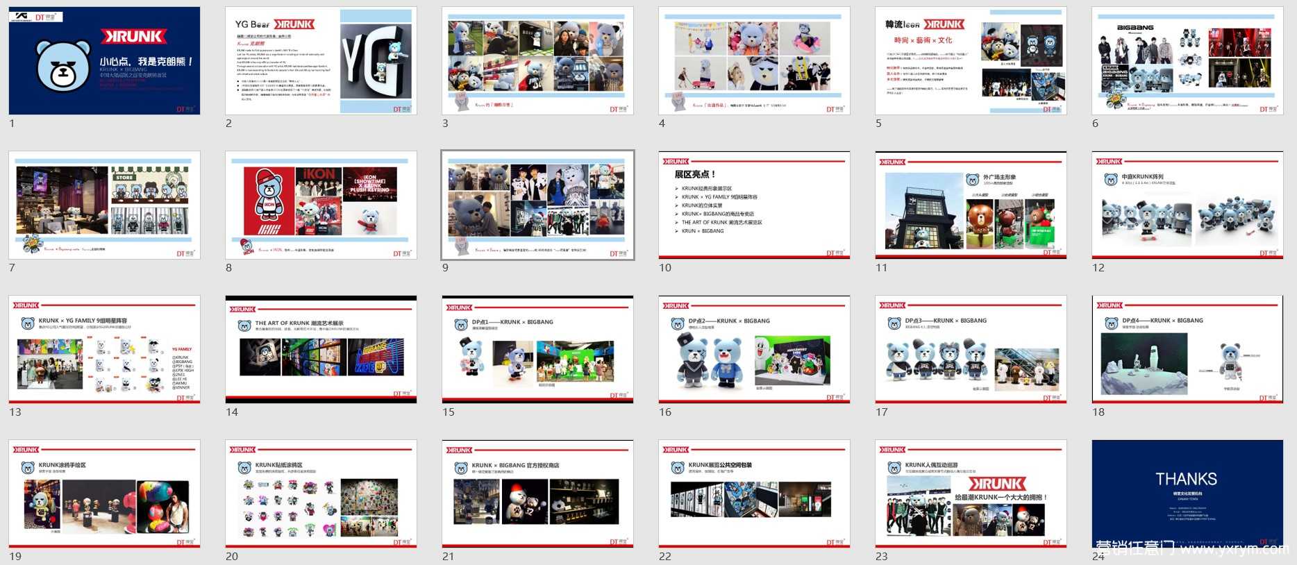The width and height of the screenshot is (1297, 565).
Task: Select slide 12 KRUNK array thumbnail
Action: pos(1187,205)
